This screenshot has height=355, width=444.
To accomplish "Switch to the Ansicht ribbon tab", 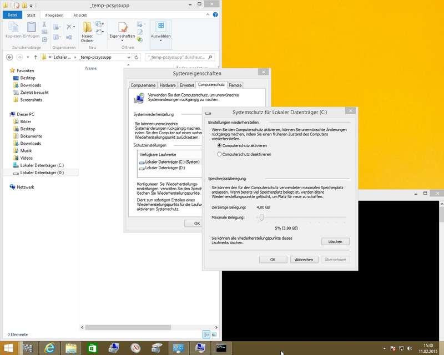I will [x=80, y=15].
